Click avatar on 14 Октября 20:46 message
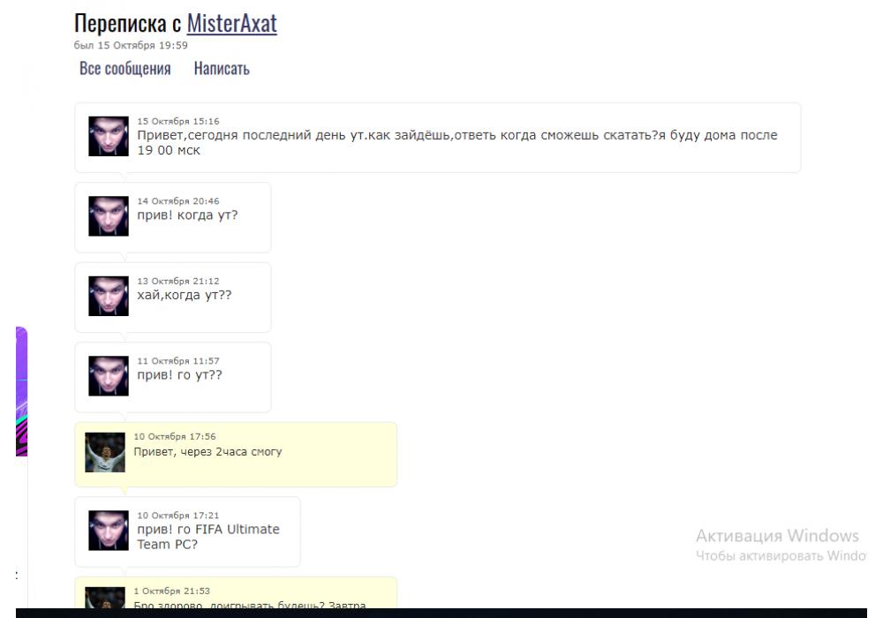This screenshot has width=883, height=618. pos(109,216)
